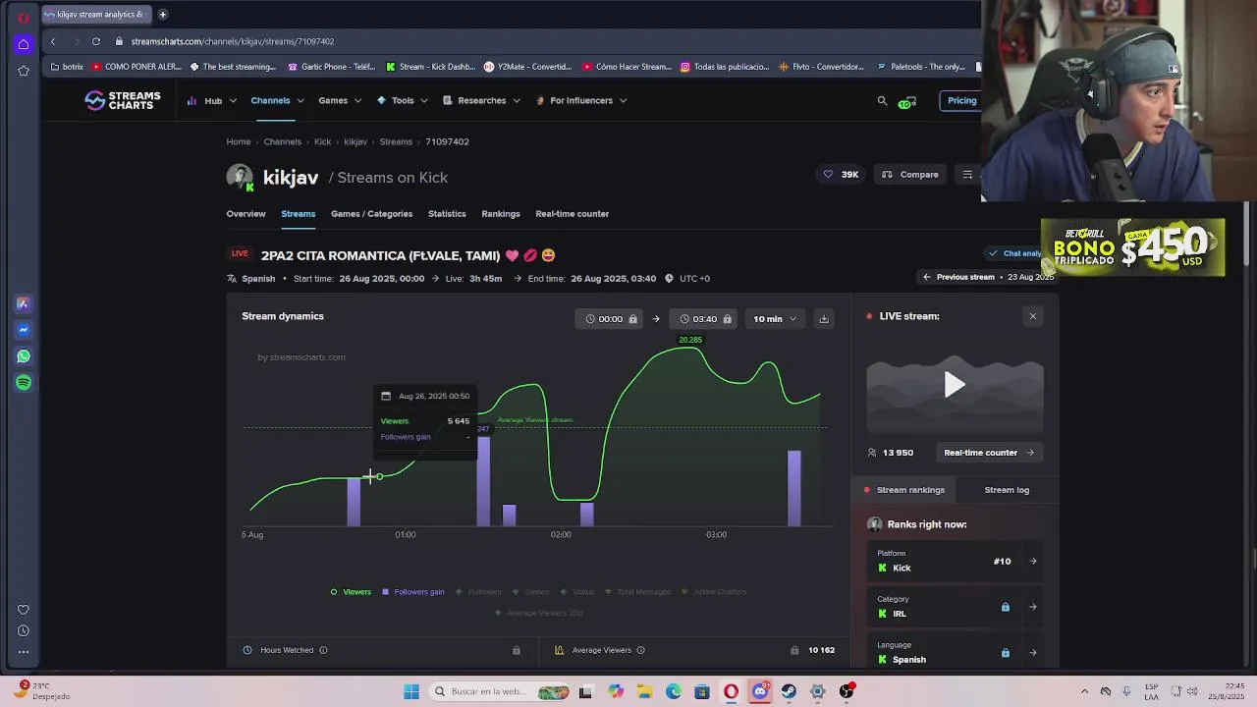This screenshot has width=1257, height=707.
Task: Open Spotify in Opera sidebar
Action: (24, 383)
